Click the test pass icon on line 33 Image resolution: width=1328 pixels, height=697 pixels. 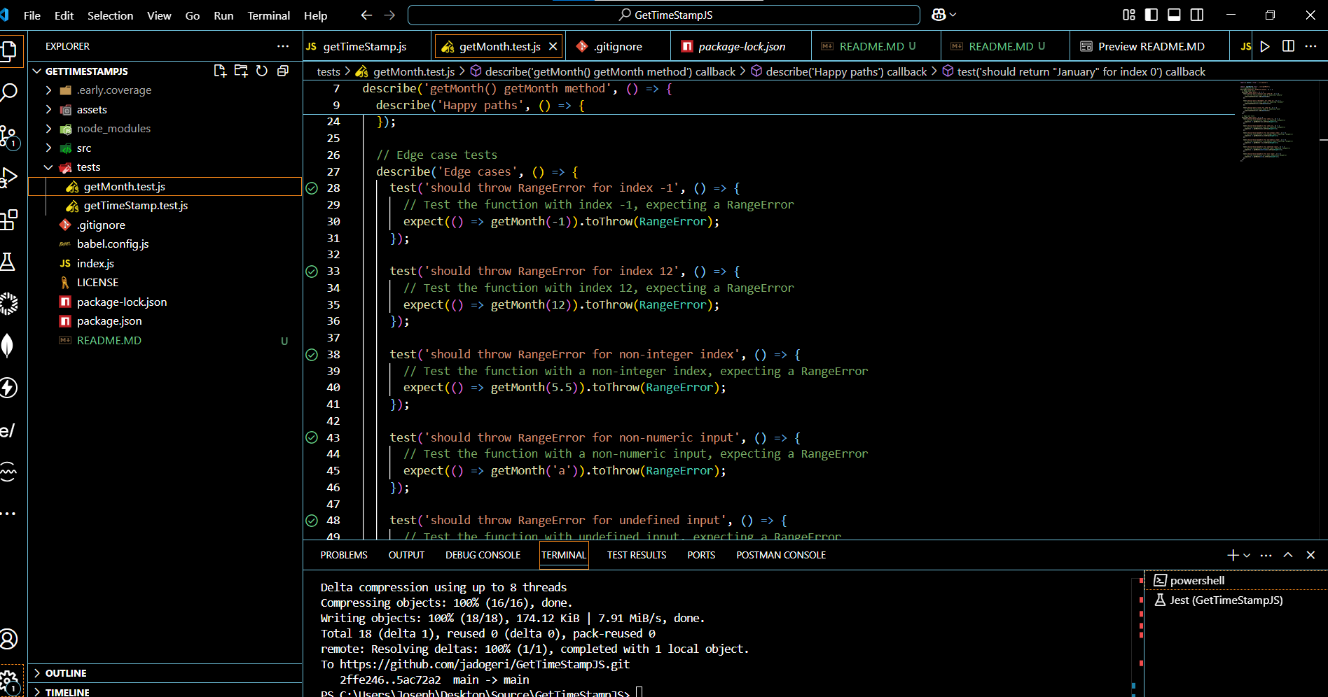point(312,272)
